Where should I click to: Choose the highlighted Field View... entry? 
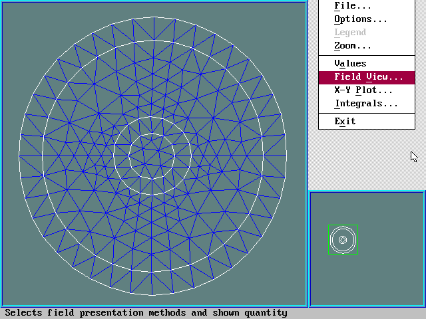coord(368,77)
